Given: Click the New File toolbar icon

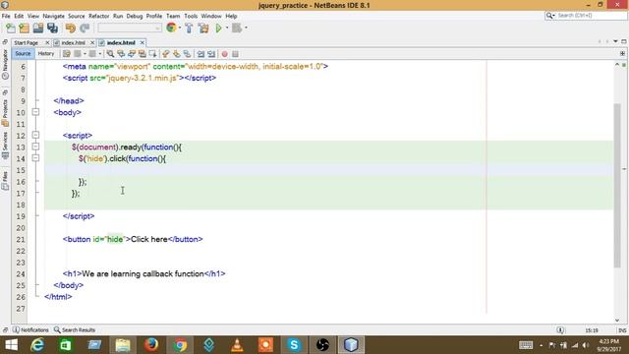Looking at the screenshot, I should pos(11,29).
